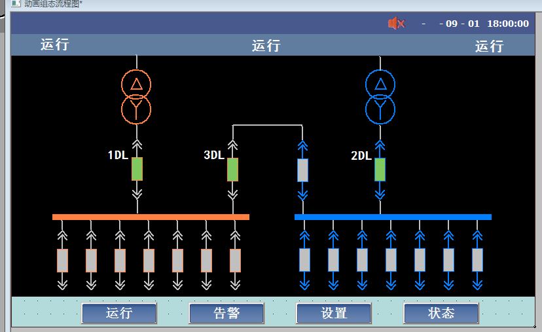Select the blue transformer symbol
542x332 pixels.
tap(380, 96)
